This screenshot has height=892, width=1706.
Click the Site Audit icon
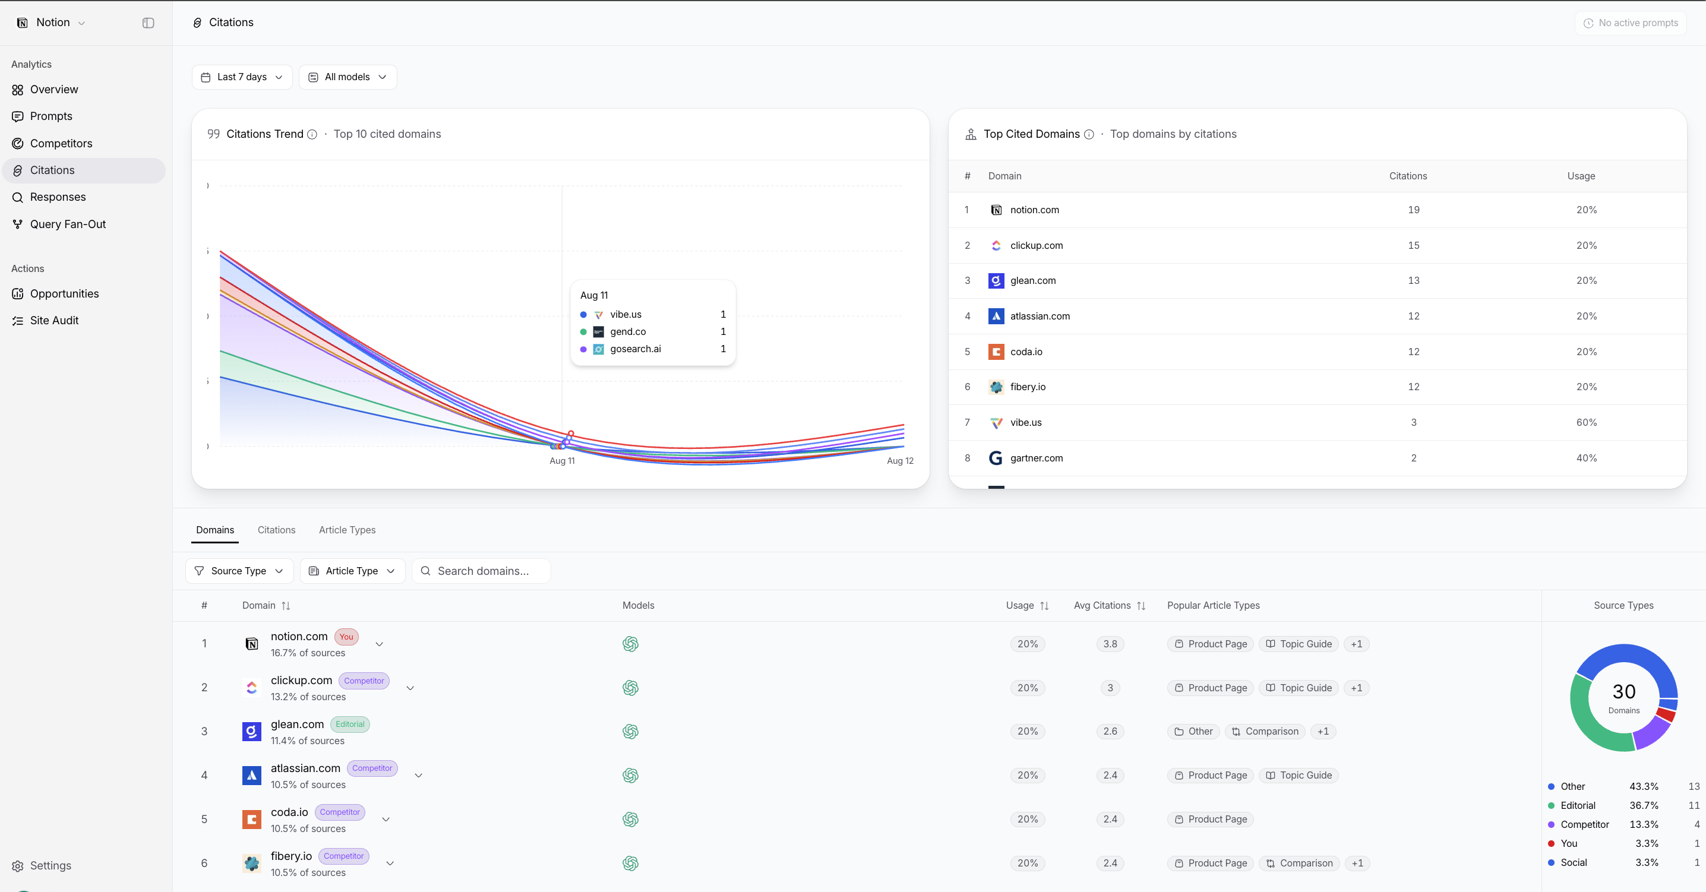[18, 321]
